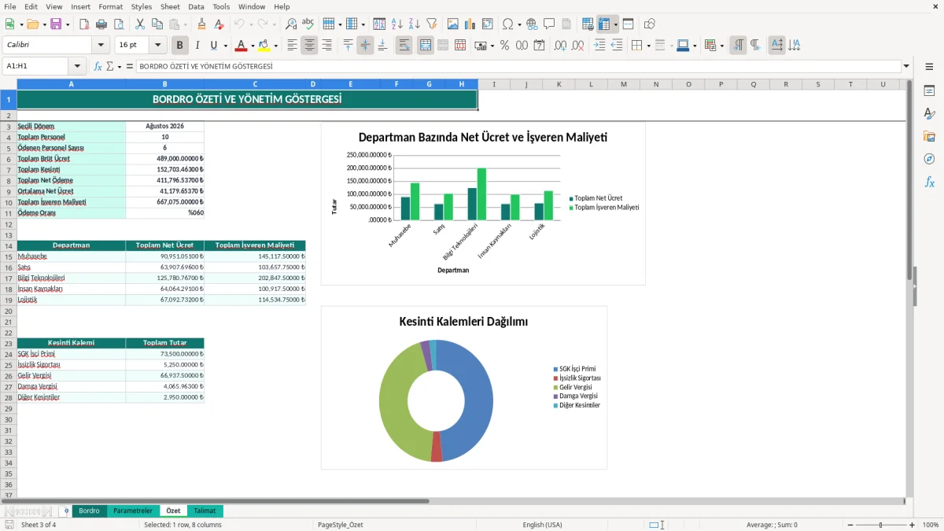The width and height of the screenshot is (944, 531).
Task: Click the Clone formatting paintbrush icon
Action: click(x=201, y=24)
